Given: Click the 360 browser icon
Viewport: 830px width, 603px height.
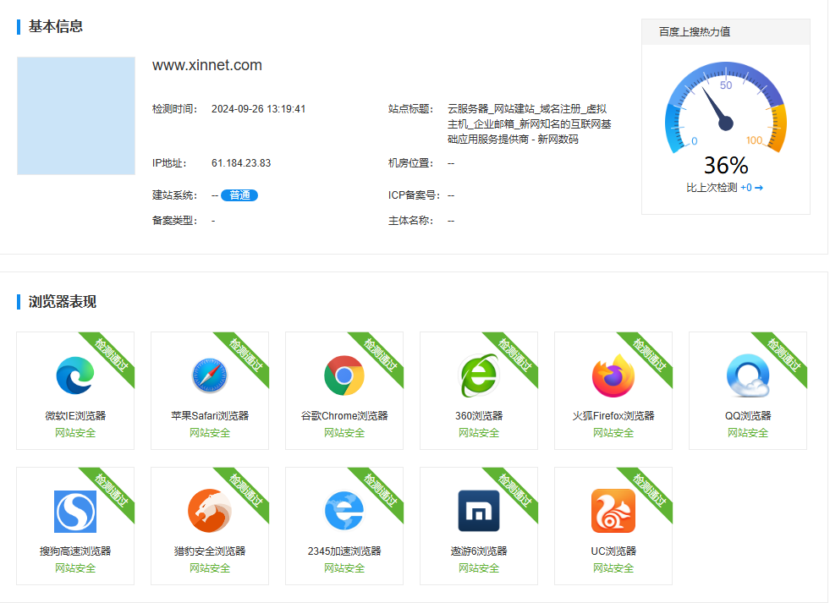Looking at the screenshot, I should pyautogui.click(x=478, y=376).
